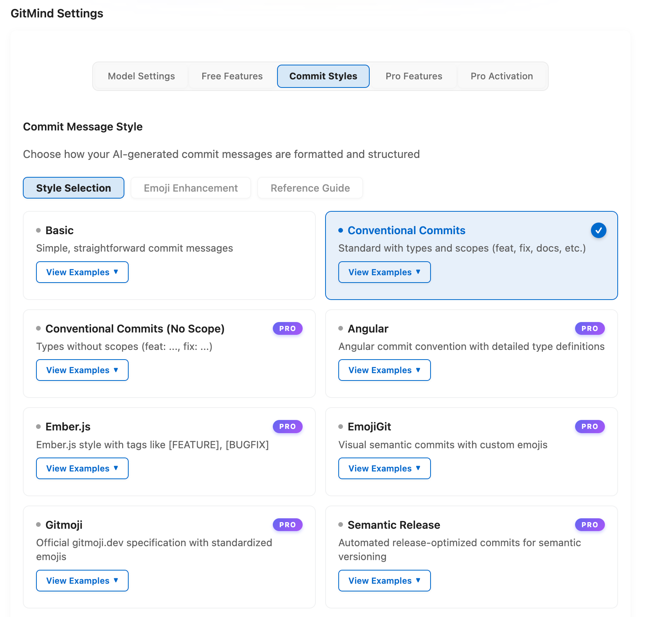
Task: Expand View Examples for Conventional Commits (No Scope)
Action: pyautogui.click(x=82, y=370)
